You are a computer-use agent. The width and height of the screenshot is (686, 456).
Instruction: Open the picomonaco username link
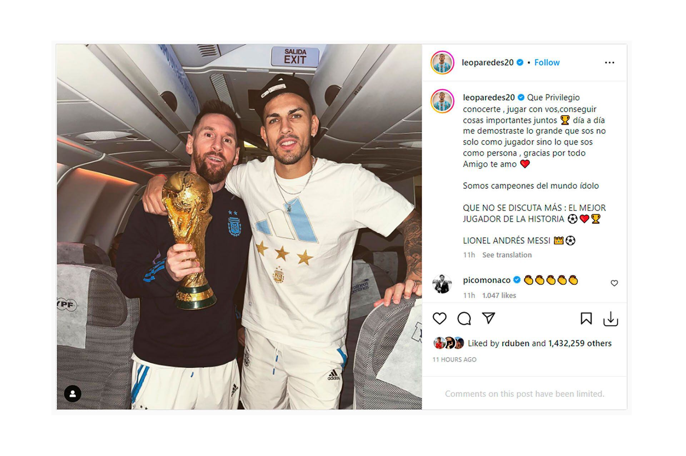tap(487, 280)
